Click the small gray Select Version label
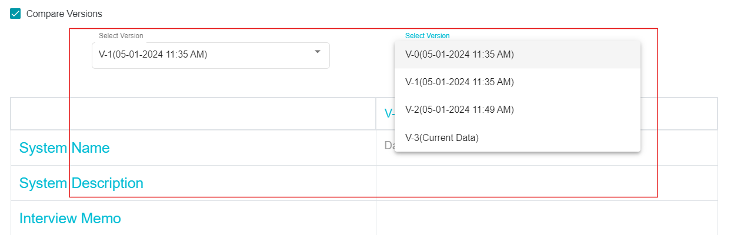The width and height of the screenshot is (734, 235). (121, 36)
